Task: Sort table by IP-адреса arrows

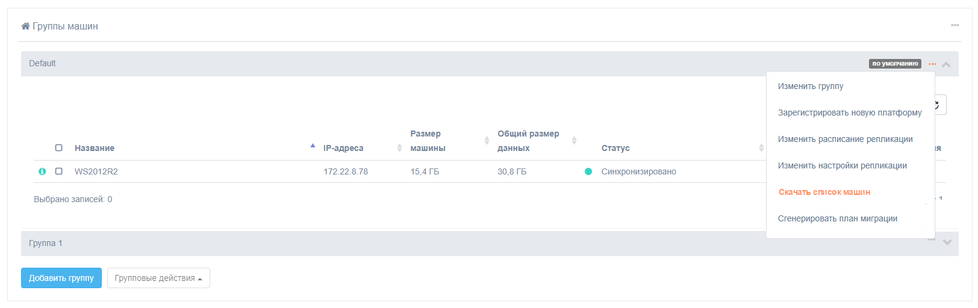Action: pos(399,148)
